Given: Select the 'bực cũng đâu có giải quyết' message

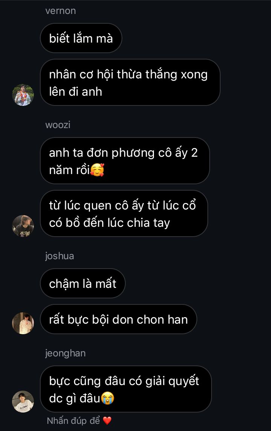Looking at the screenshot, I should 126,389.
